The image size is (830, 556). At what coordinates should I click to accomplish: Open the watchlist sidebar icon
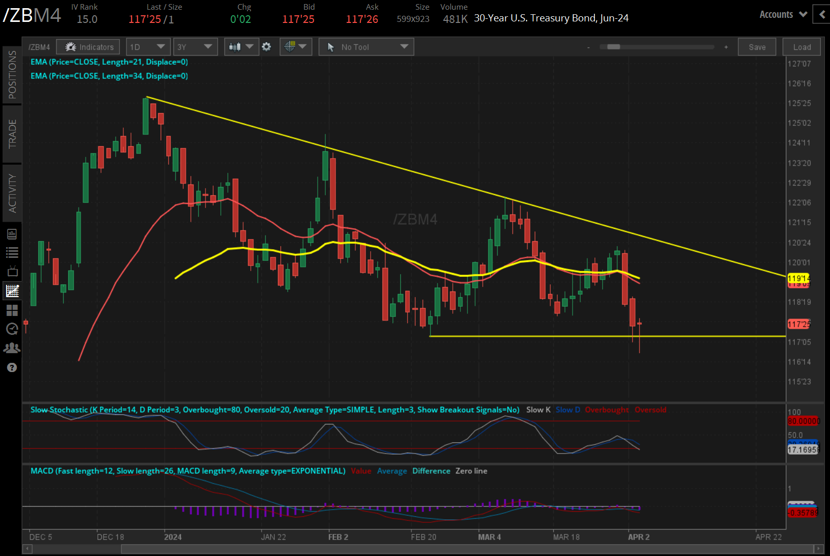12,252
